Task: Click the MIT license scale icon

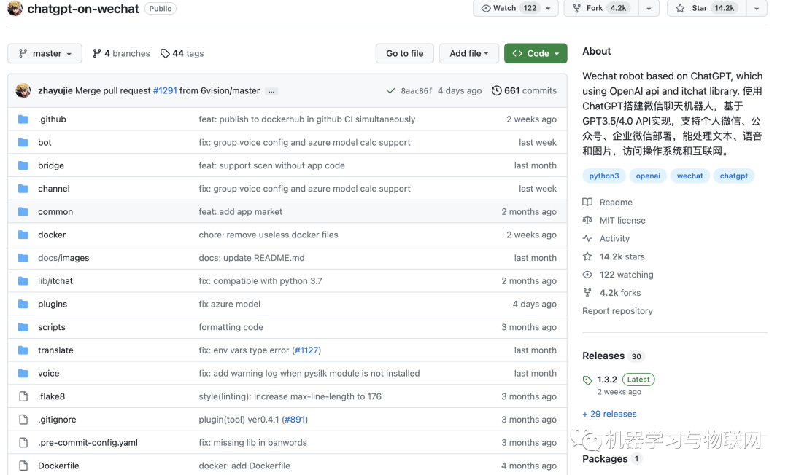Action: (x=587, y=221)
